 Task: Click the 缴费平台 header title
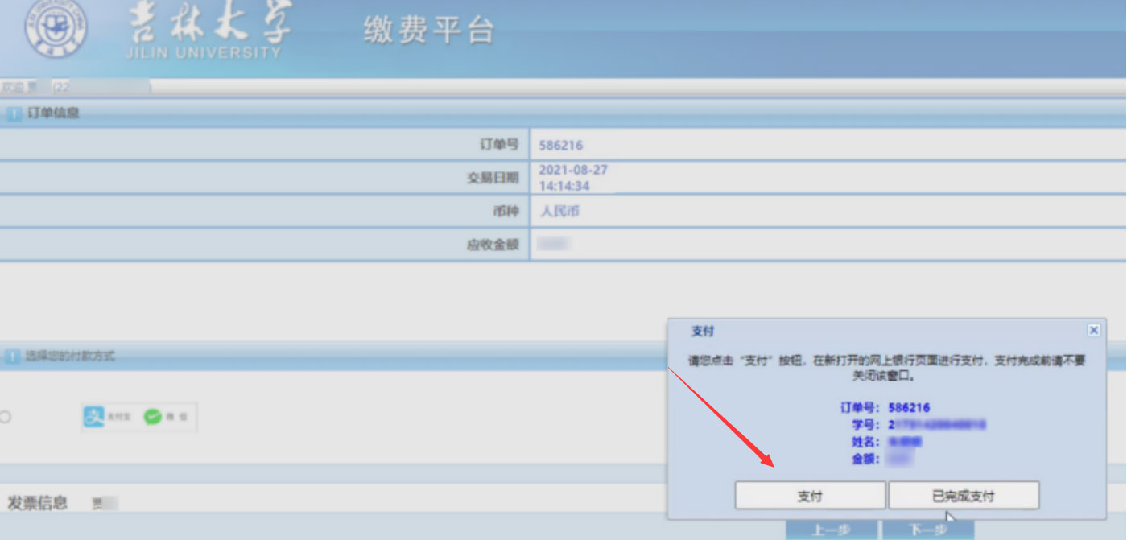pos(428,31)
